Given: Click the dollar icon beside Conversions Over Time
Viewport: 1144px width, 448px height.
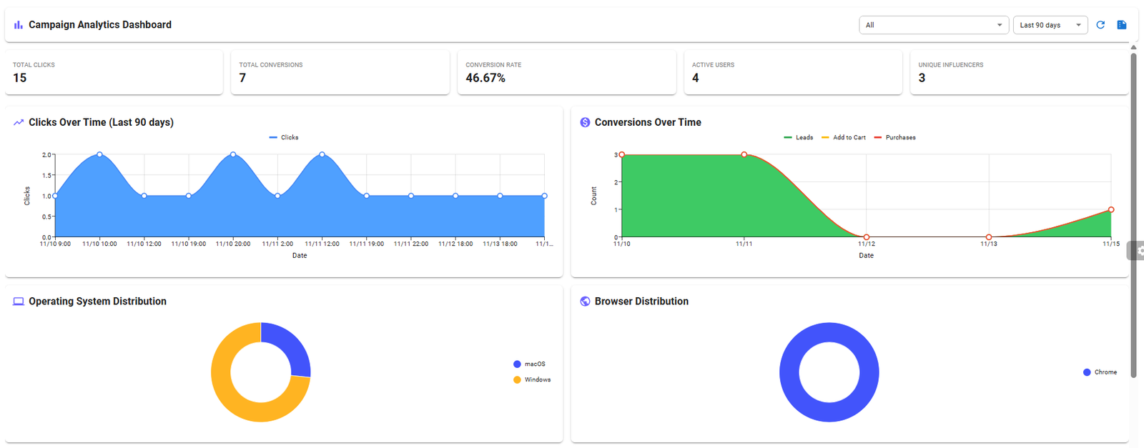Looking at the screenshot, I should [x=585, y=122].
